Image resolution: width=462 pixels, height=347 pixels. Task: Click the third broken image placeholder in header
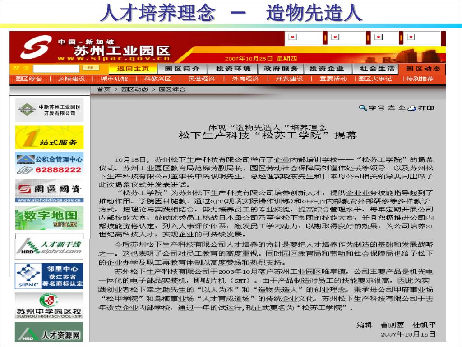379,37
